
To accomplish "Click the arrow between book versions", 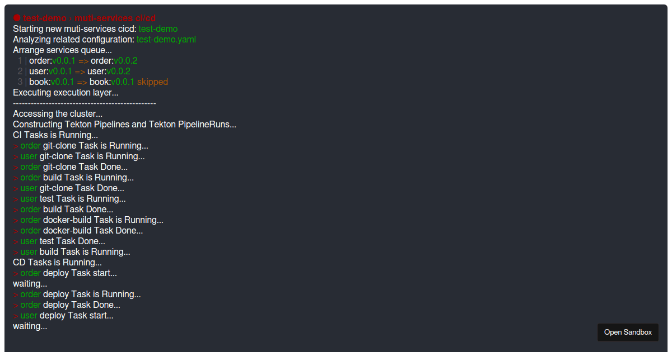I will (x=82, y=82).
